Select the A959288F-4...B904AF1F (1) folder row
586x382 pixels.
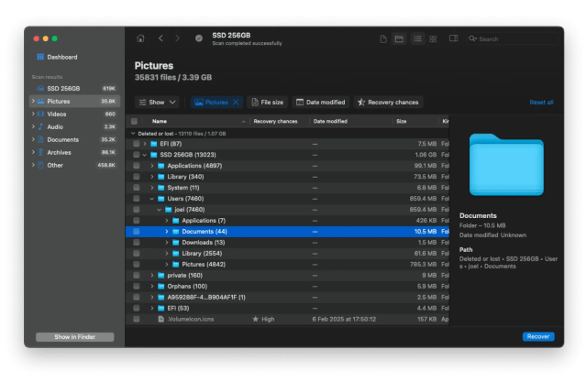pyautogui.click(x=287, y=297)
